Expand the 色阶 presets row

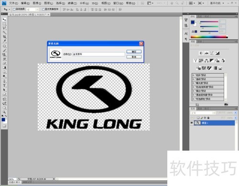coord(194,75)
